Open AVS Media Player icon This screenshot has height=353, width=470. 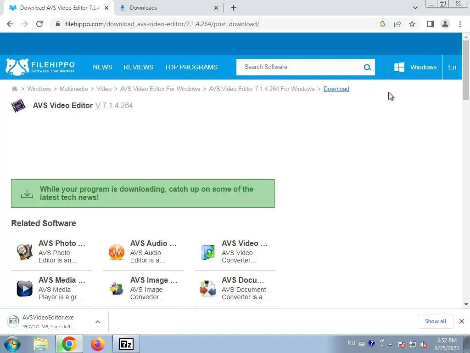[x=25, y=289]
